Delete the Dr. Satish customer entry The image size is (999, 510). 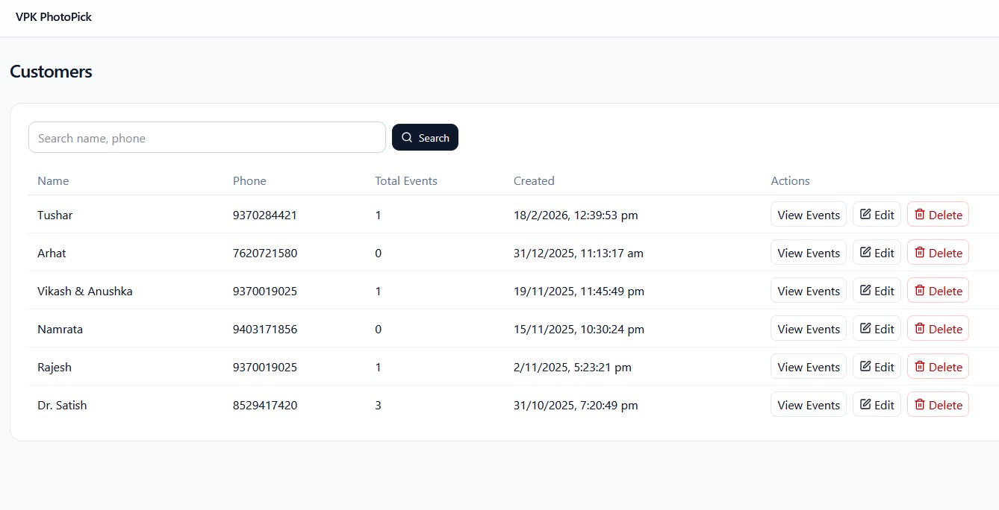(938, 405)
